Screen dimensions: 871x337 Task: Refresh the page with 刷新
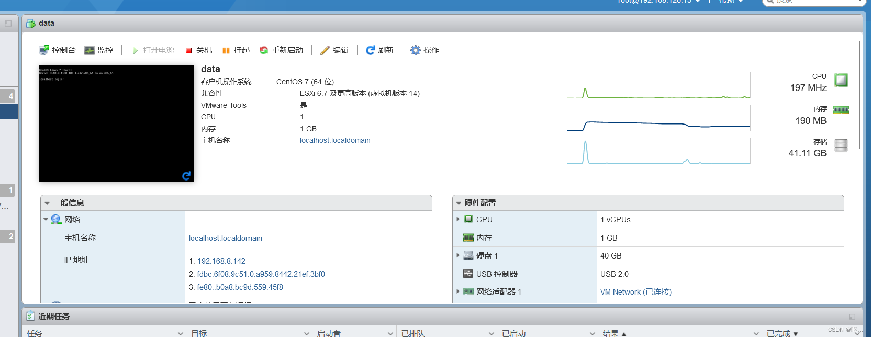(380, 50)
